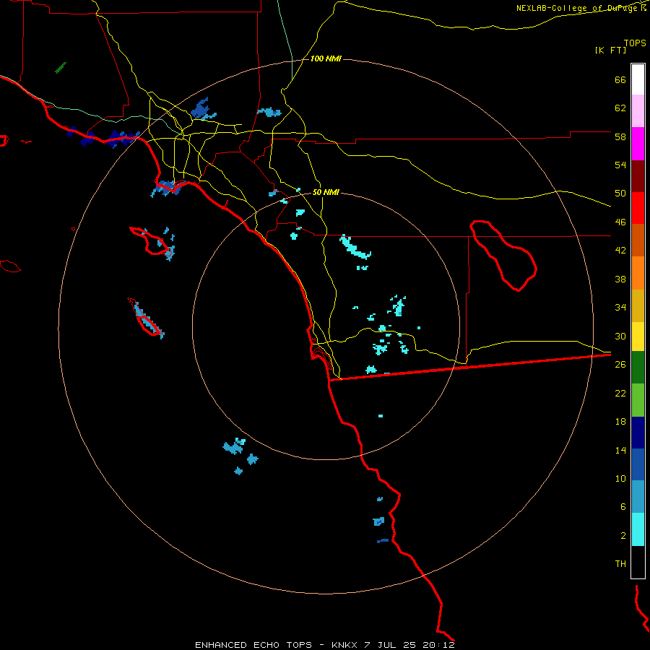Click the "54" legend value

point(620,165)
